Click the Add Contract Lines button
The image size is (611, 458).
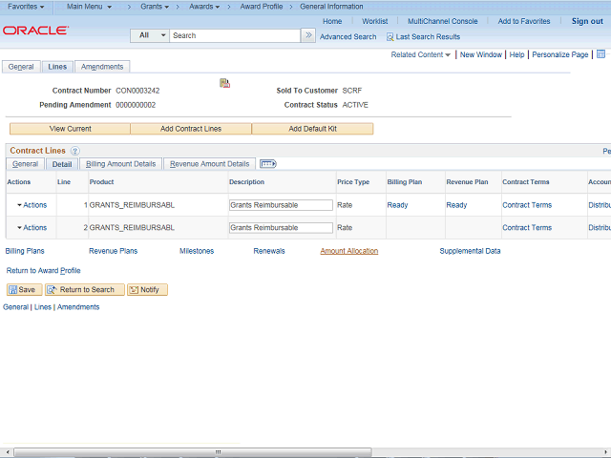pyautogui.click(x=191, y=129)
